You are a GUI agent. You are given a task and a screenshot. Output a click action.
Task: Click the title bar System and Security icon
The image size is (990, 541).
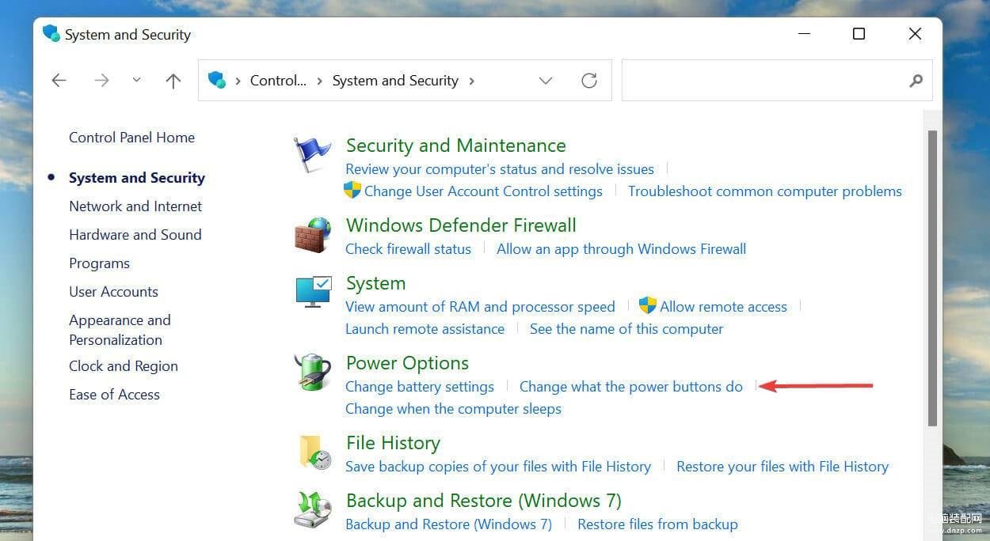click(x=51, y=34)
